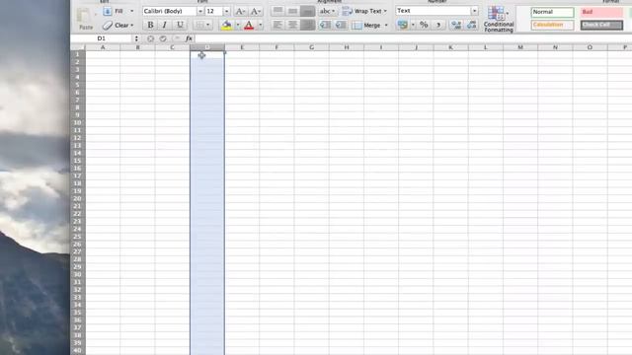Align cell contents to middle vertically
Viewport: 632px width, 355px height.
click(292, 11)
